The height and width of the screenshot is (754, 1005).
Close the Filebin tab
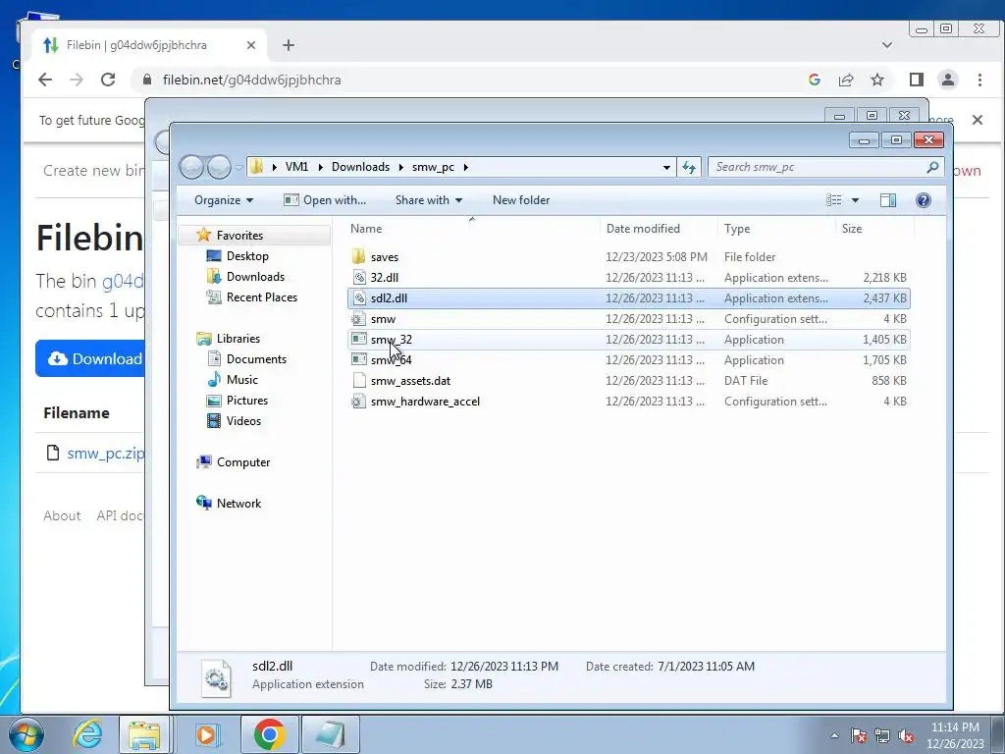point(251,45)
